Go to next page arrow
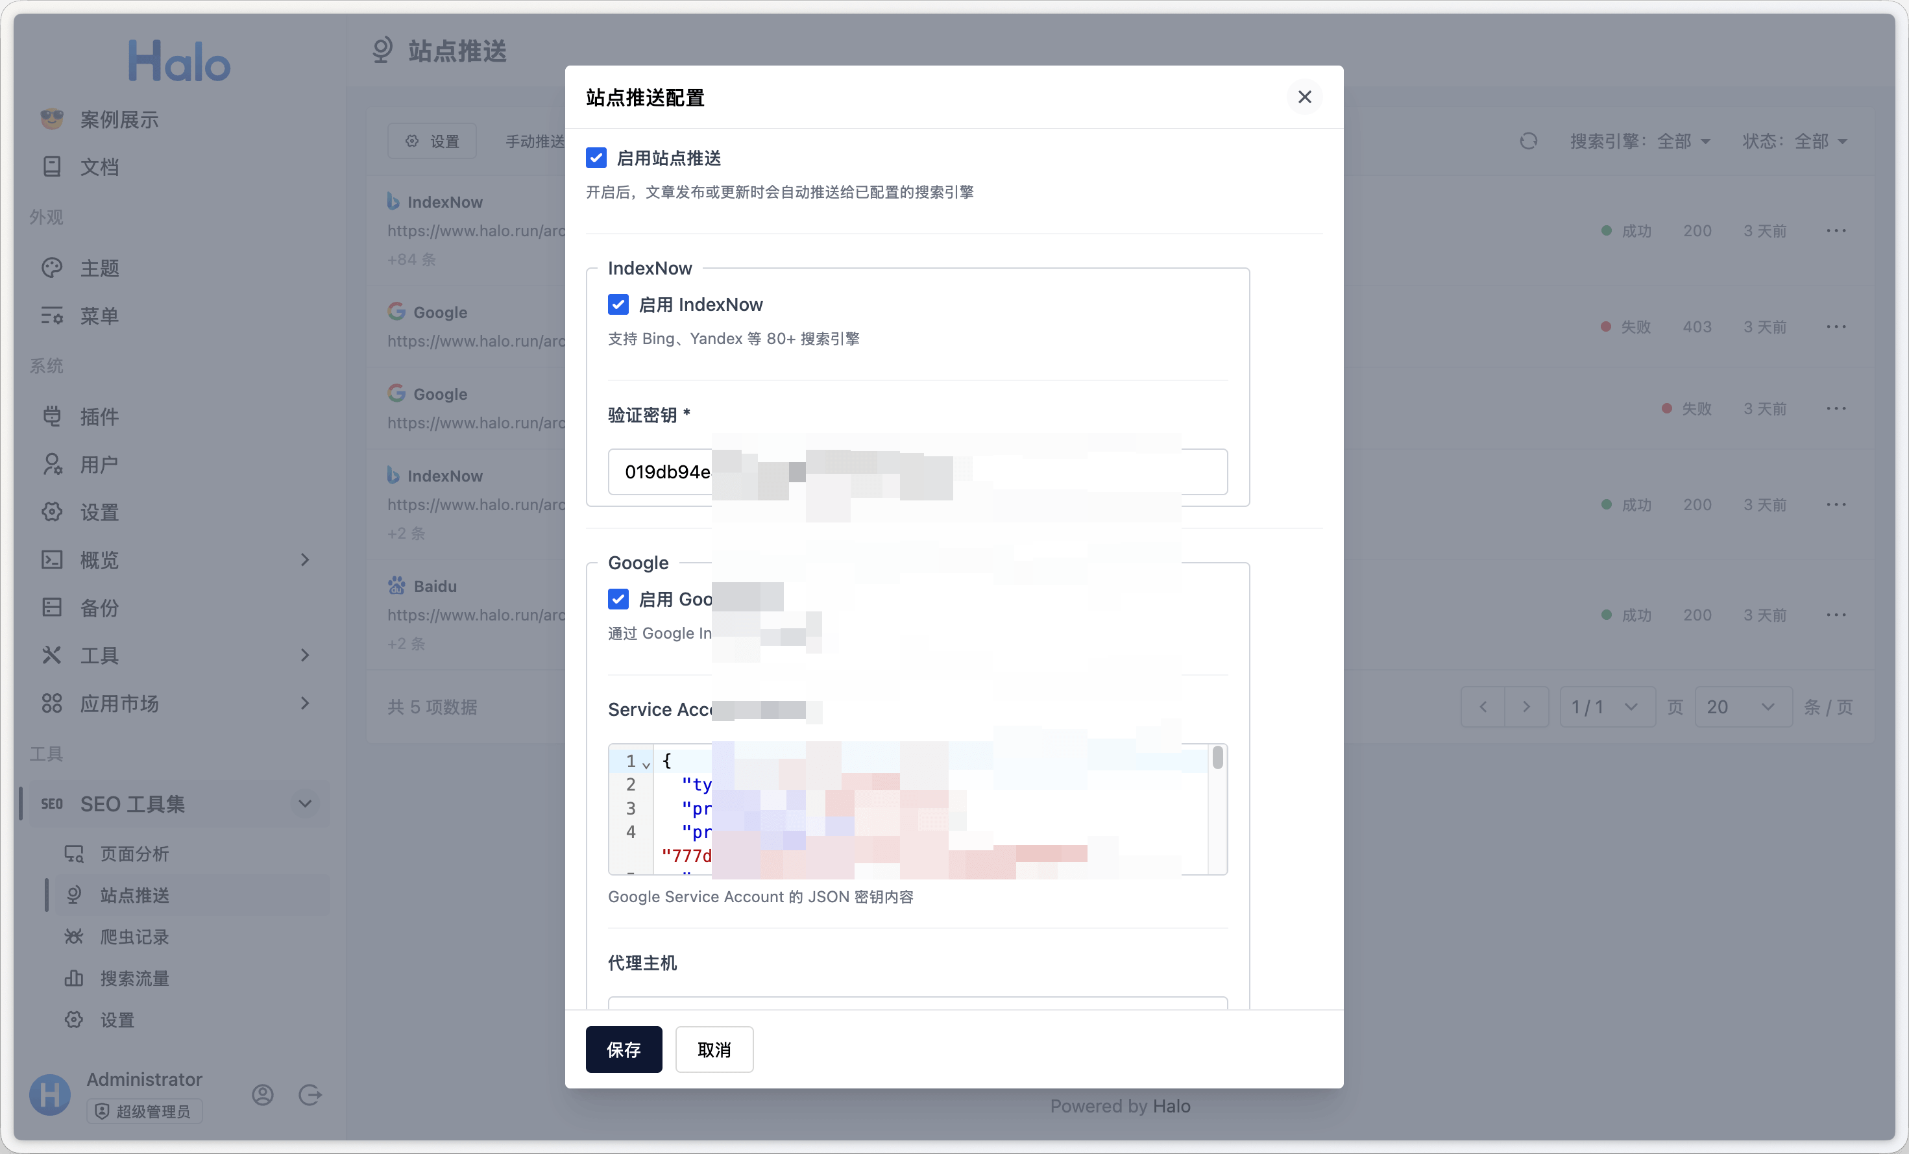This screenshot has width=1909, height=1154. pyautogui.click(x=1526, y=707)
